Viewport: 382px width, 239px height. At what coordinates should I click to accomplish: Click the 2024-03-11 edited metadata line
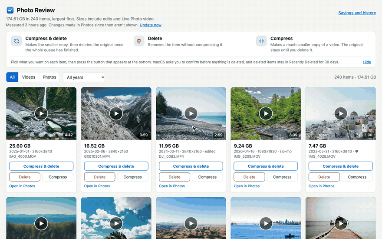pyautogui.click(x=187, y=152)
